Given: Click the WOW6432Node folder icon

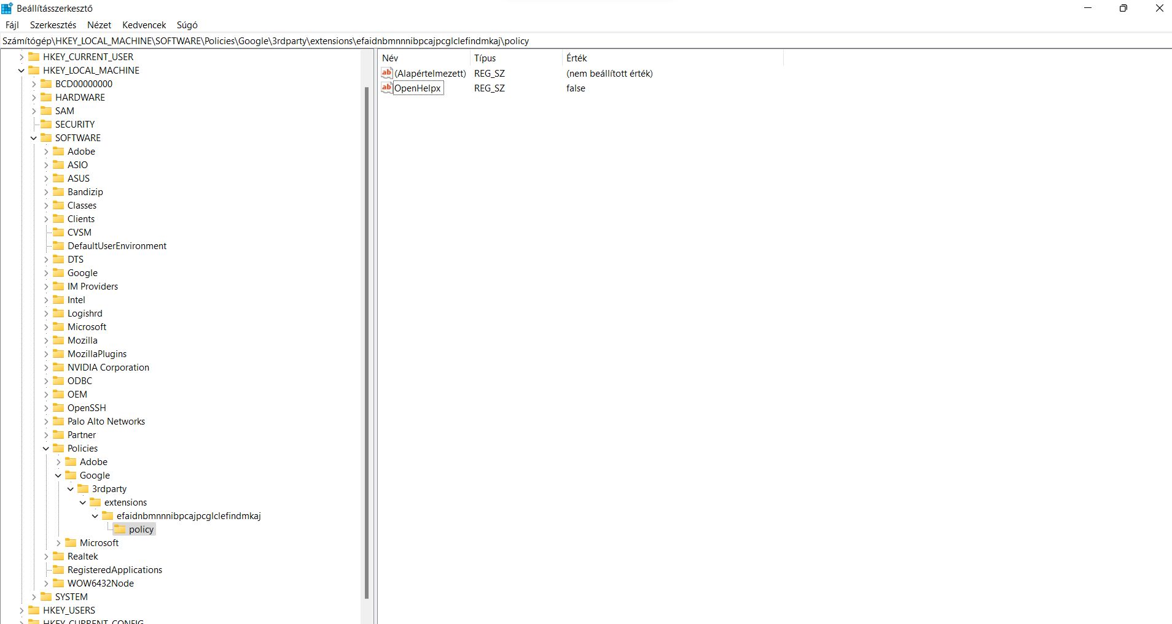Looking at the screenshot, I should click(x=58, y=583).
